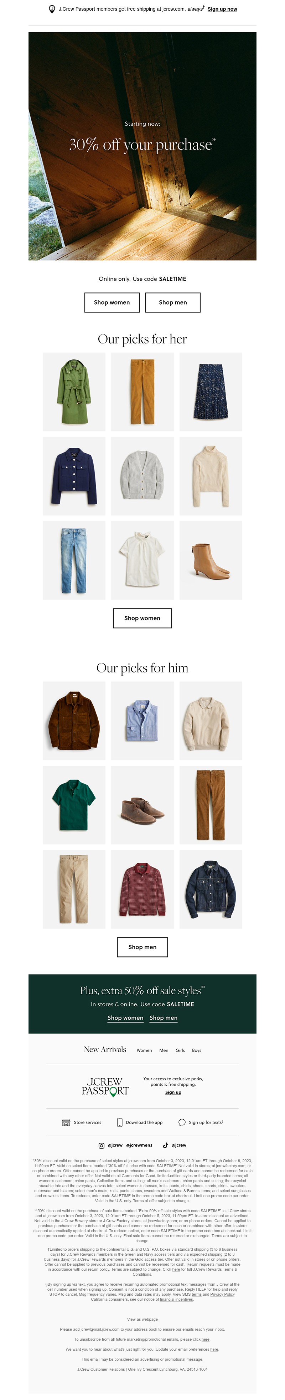Open the @jcrewmens Instagram link
Image resolution: width=285 pixels, height=1400 pixels.
click(x=139, y=1145)
